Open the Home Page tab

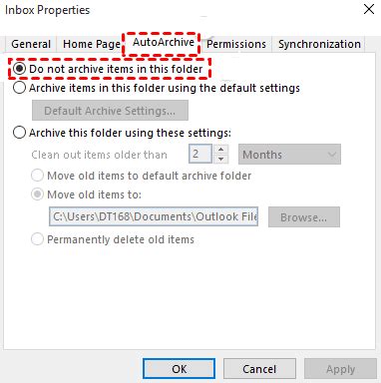click(x=92, y=44)
